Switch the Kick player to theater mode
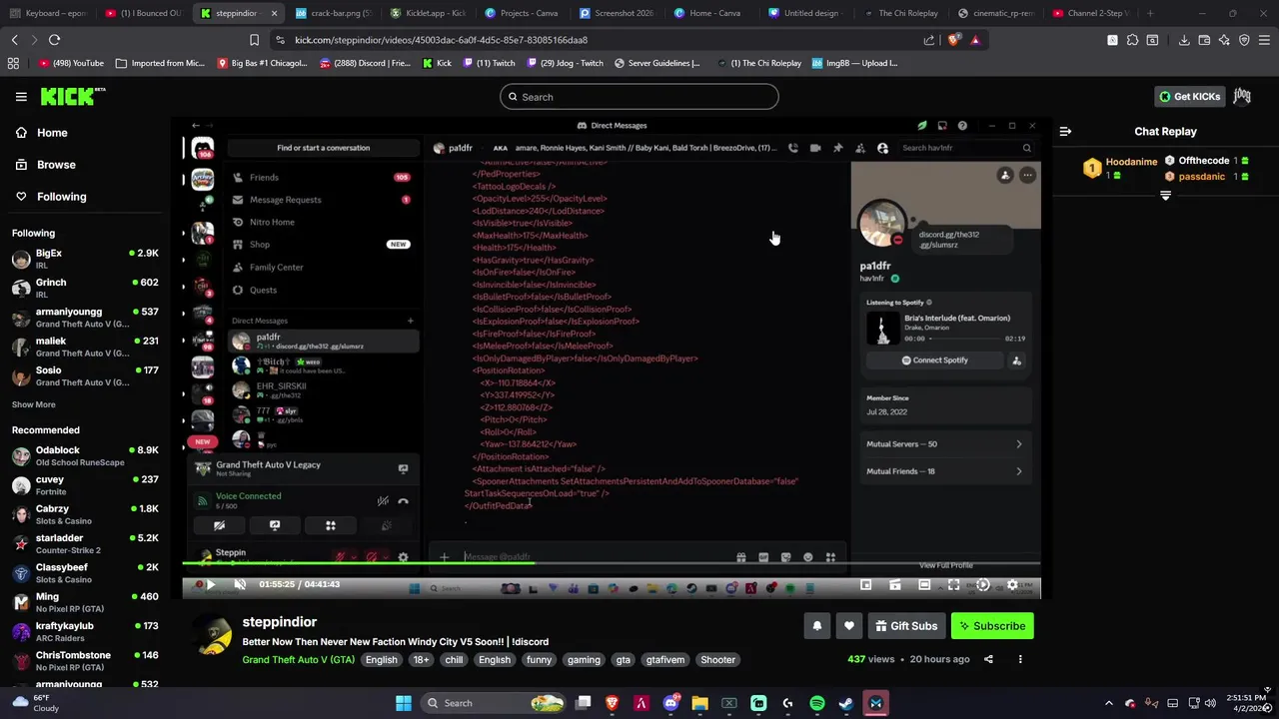This screenshot has height=719, width=1279. click(924, 585)
